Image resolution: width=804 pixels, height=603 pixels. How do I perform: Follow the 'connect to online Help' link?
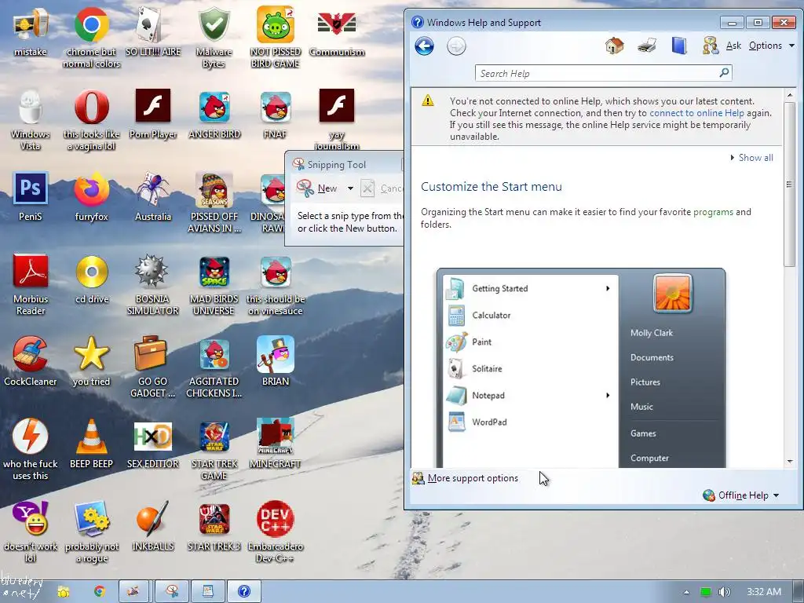696,113
